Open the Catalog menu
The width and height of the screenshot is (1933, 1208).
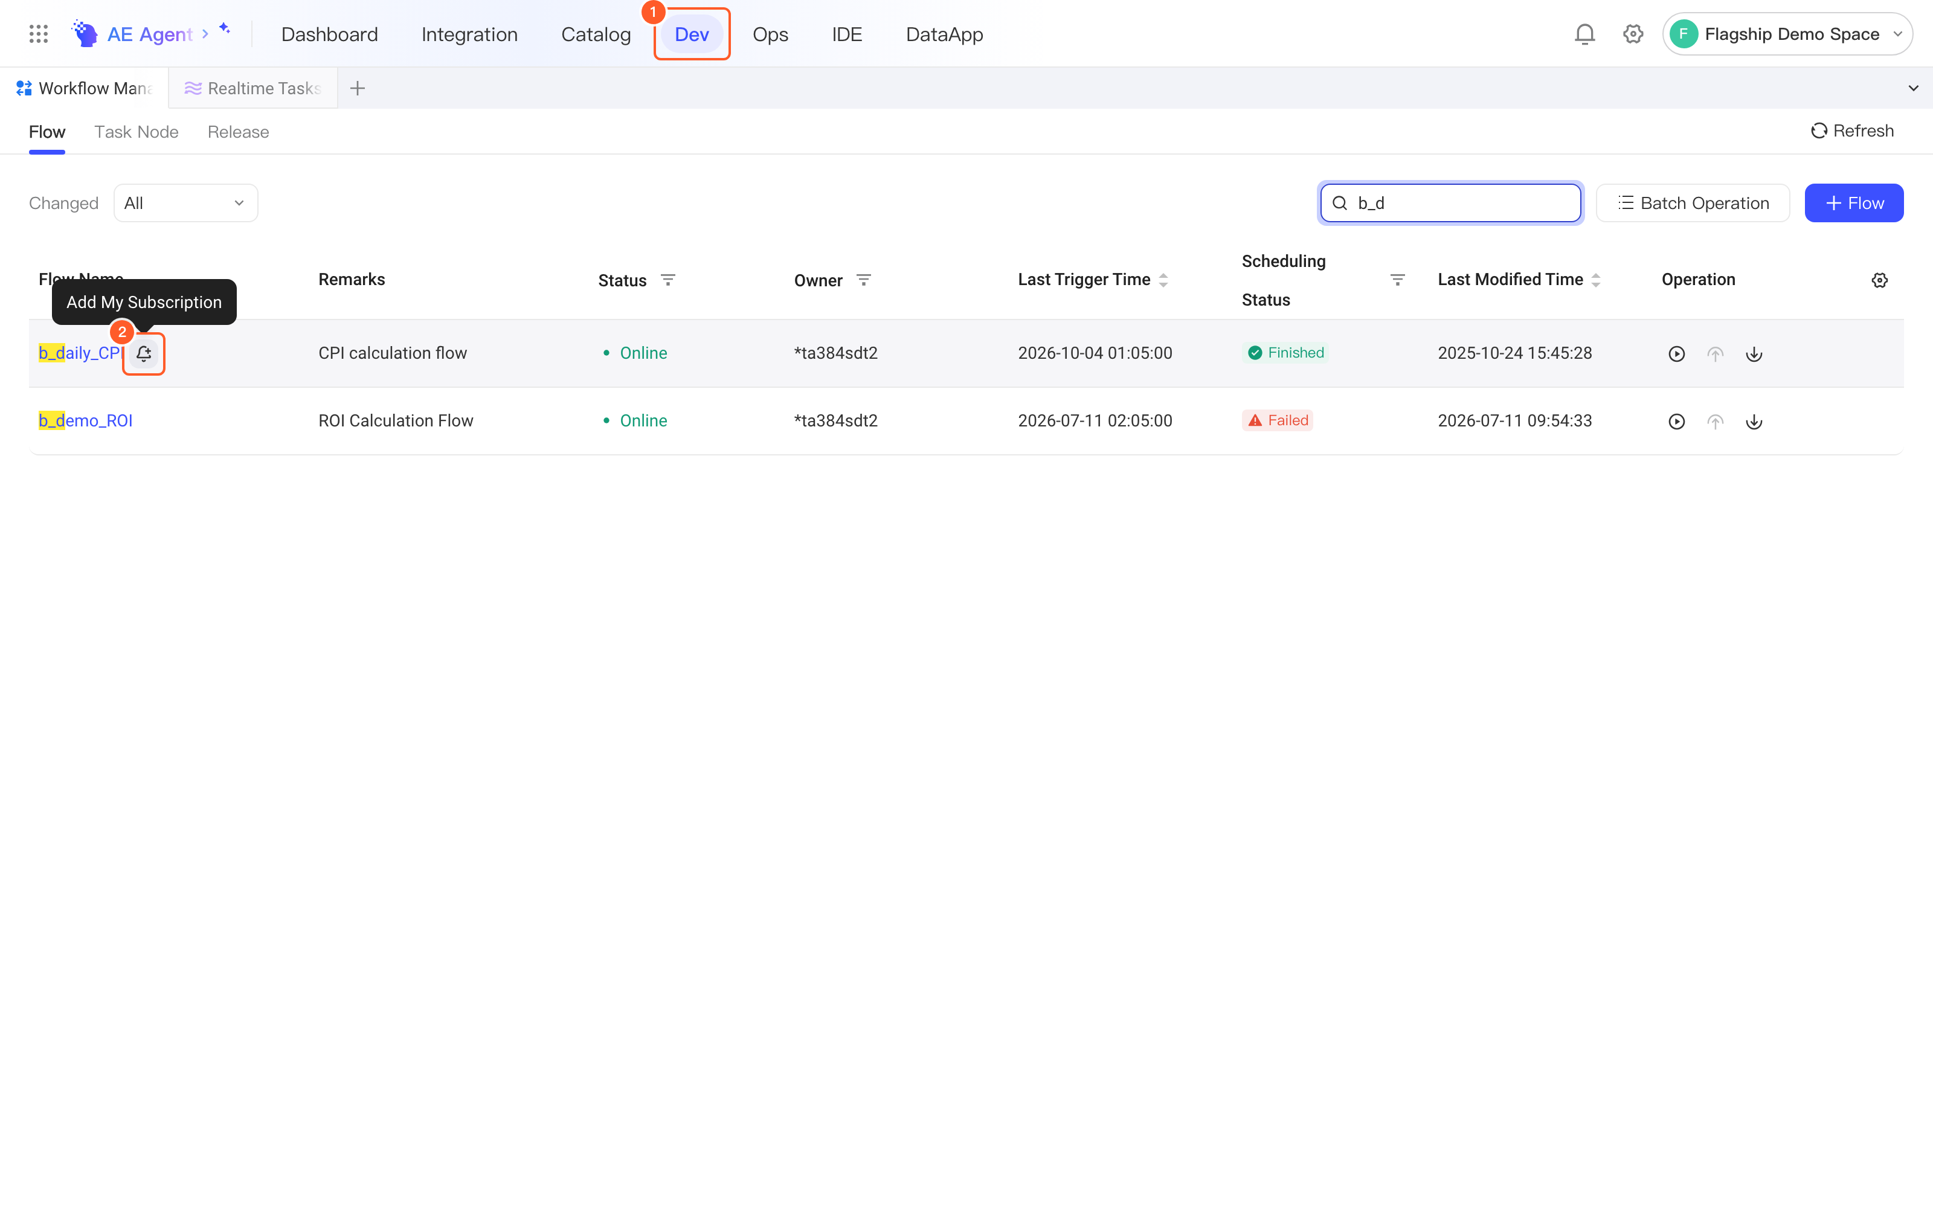click(x=596, y=34)
